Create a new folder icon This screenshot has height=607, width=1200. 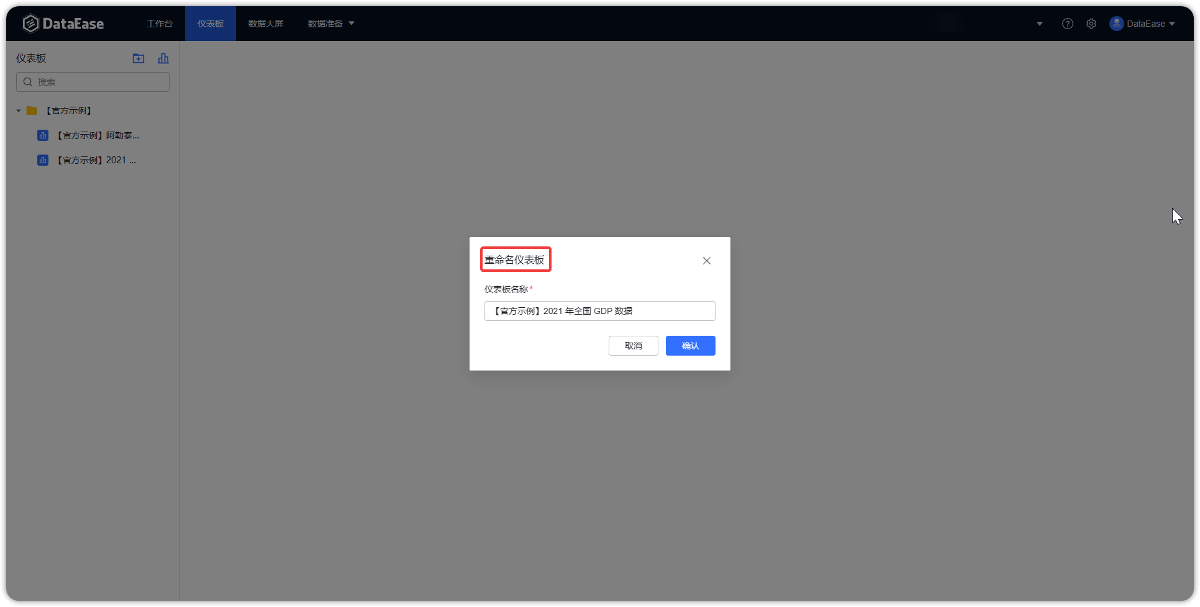139,58
